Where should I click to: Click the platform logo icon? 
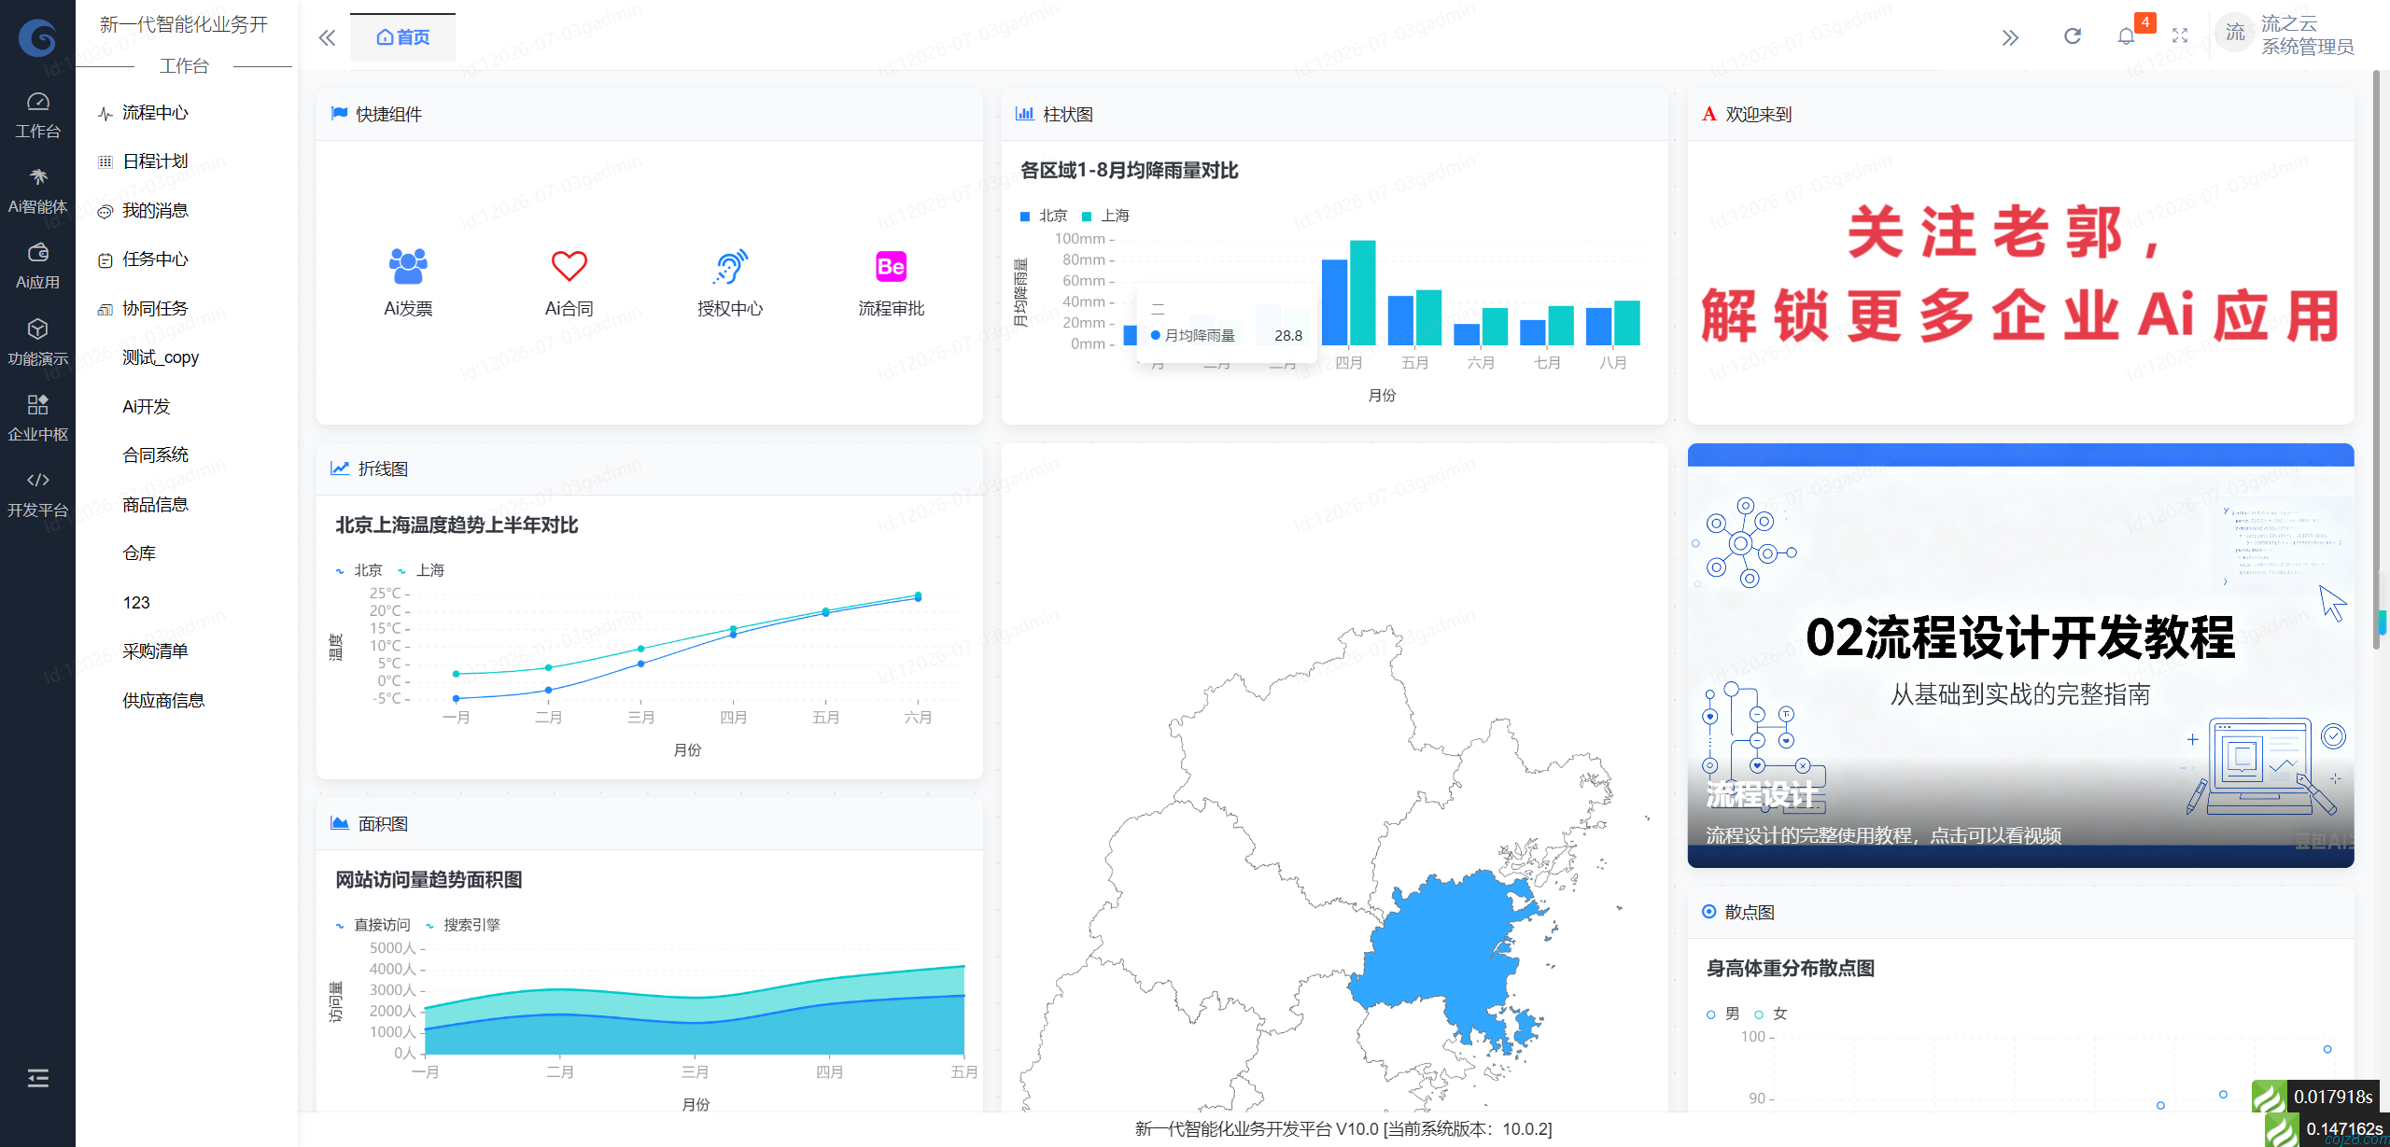click(37, 37)
